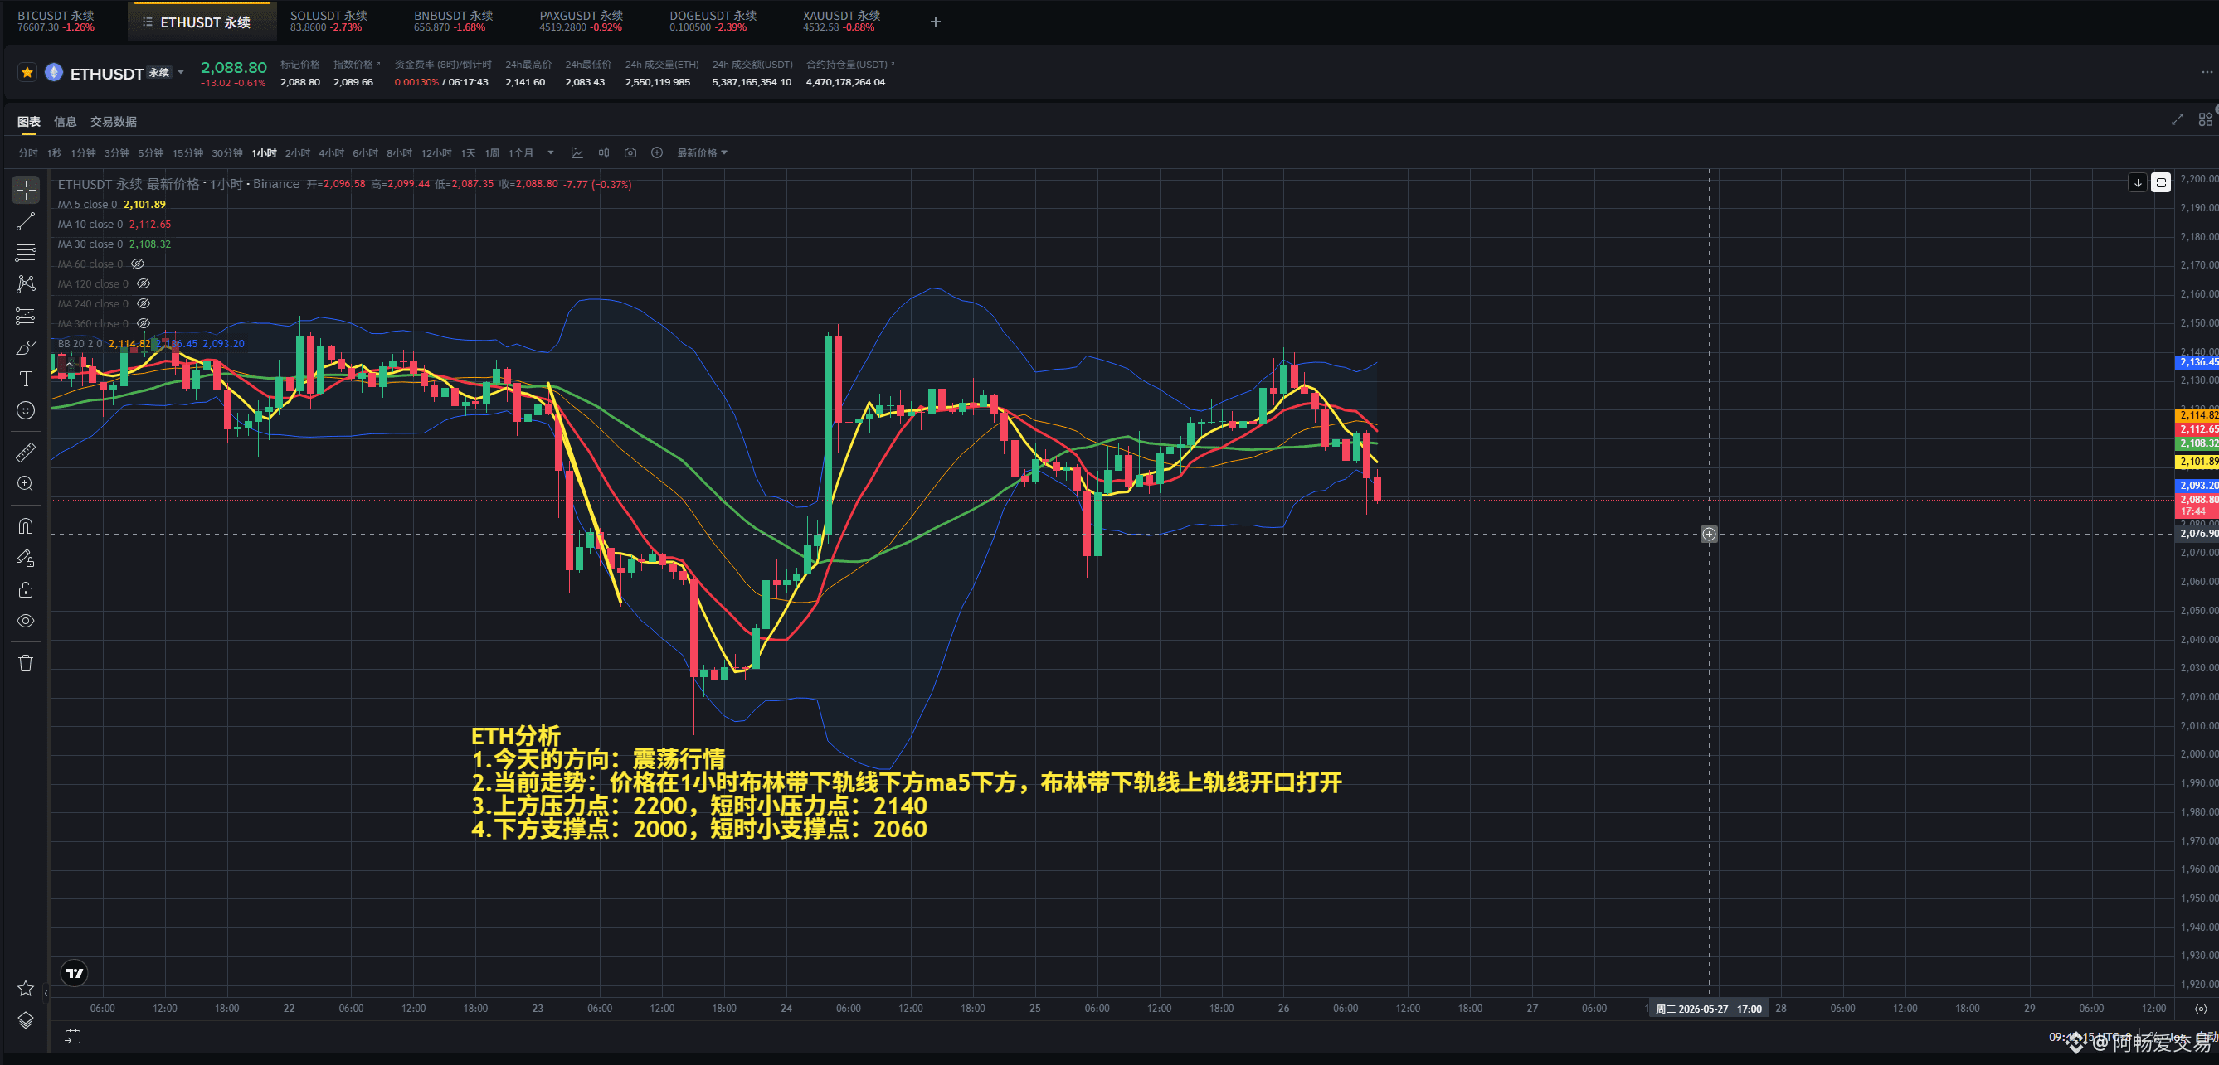Collapse the indicator legend chevron
Viewport: 2219px width, 1065px height.
(x=70, y=364)
